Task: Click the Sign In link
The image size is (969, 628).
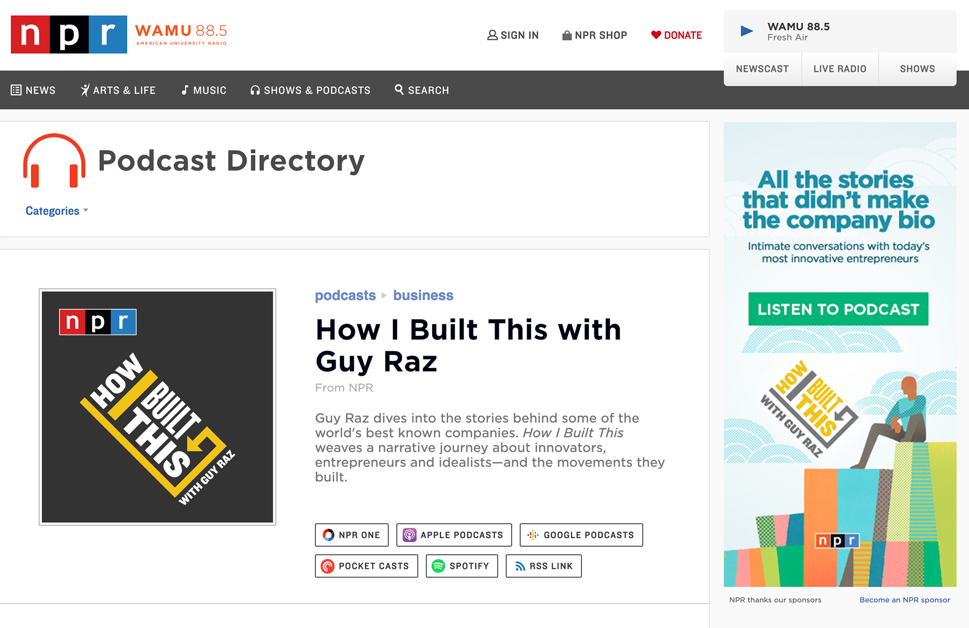Action: coord(513,35)
